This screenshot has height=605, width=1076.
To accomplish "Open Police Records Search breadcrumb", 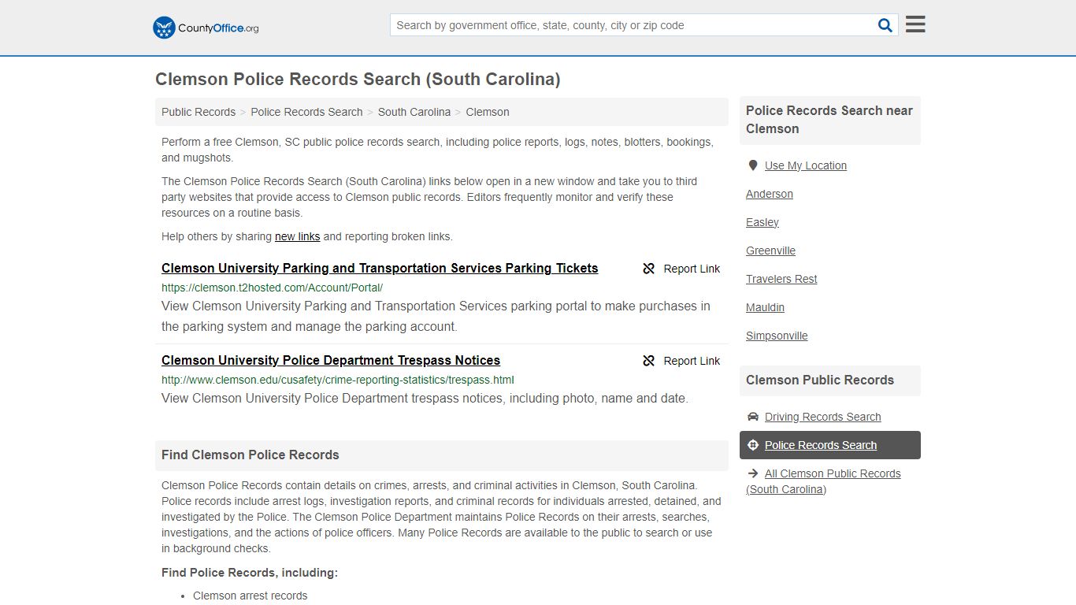I will [x=306, y=112].
